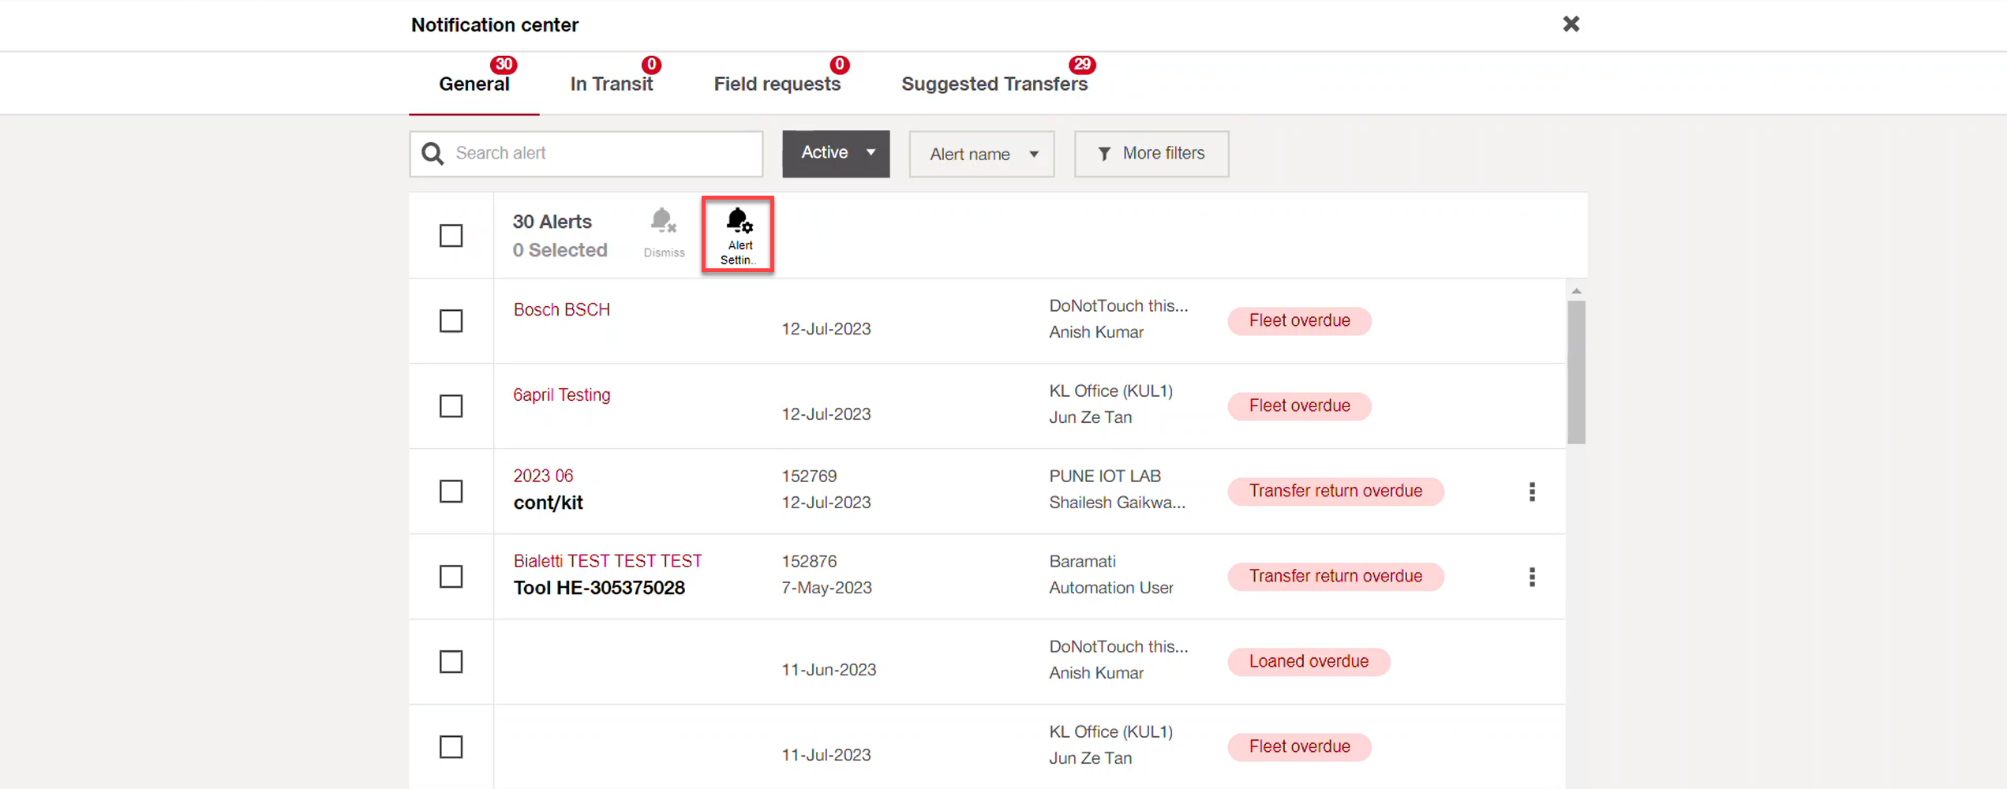The width and height of the screenshot is (2007, 789).
Task: Open the 6april Testing link
Action: coord(562,395)
